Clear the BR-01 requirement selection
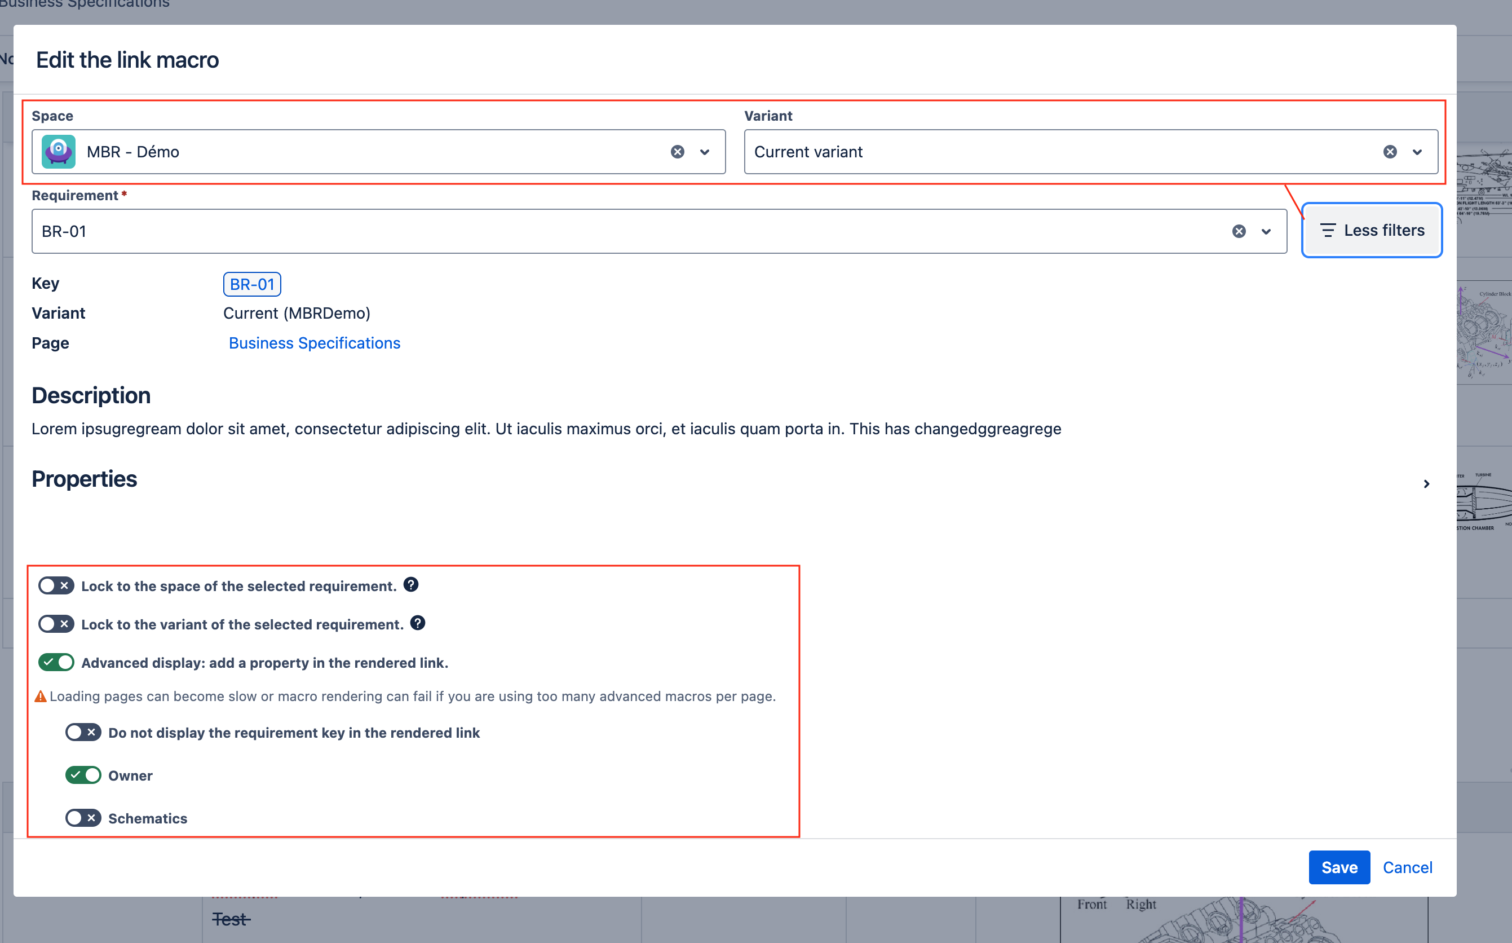1512x943 pixels. 1239,231
